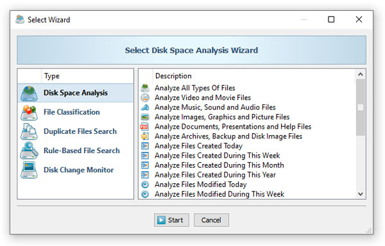Click icon next to Created During This Month

pyautogui.click(x=145, y=165)
